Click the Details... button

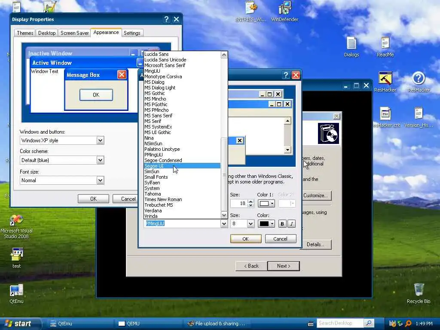click(x=316, y=244)
